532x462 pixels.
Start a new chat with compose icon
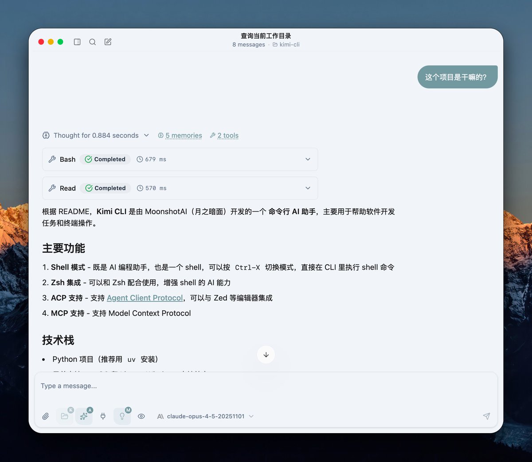[x=108, y=42]
